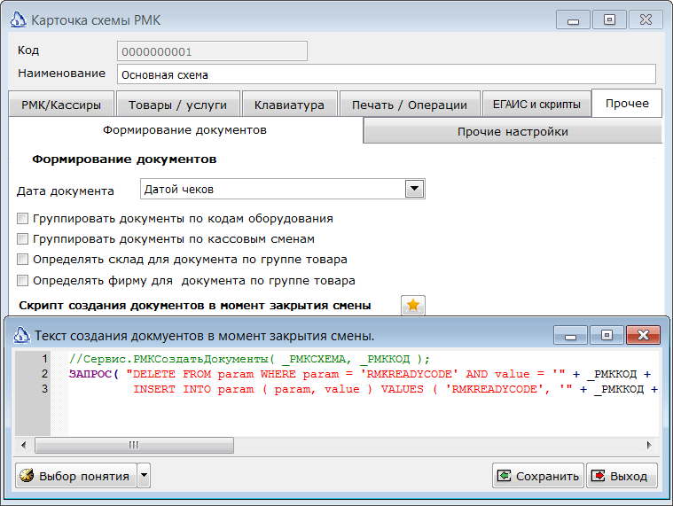Image resolution: width=673 pixels, height=506 pixels.
Task: Expand the arrow beside Выбор понятия
Action: pos(144,475)
